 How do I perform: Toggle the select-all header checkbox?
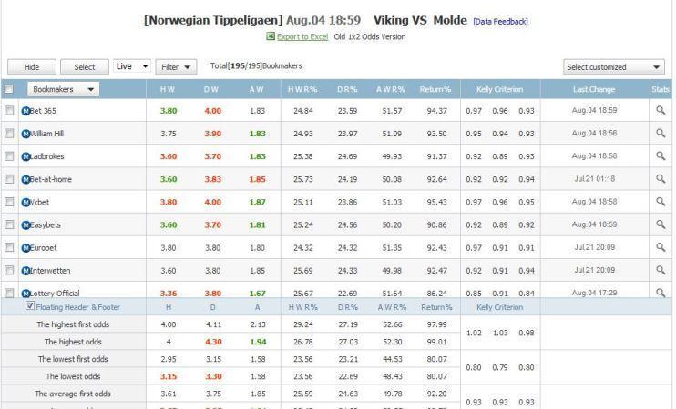click(9, 89)
